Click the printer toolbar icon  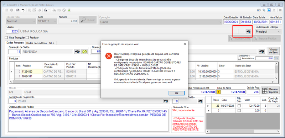(x=46, y=10)
